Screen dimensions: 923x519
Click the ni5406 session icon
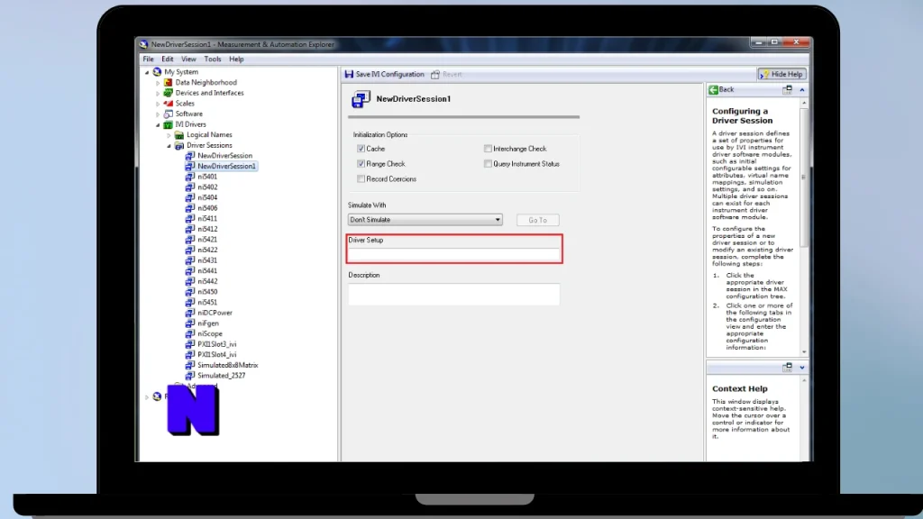click(x=190, y=208)
